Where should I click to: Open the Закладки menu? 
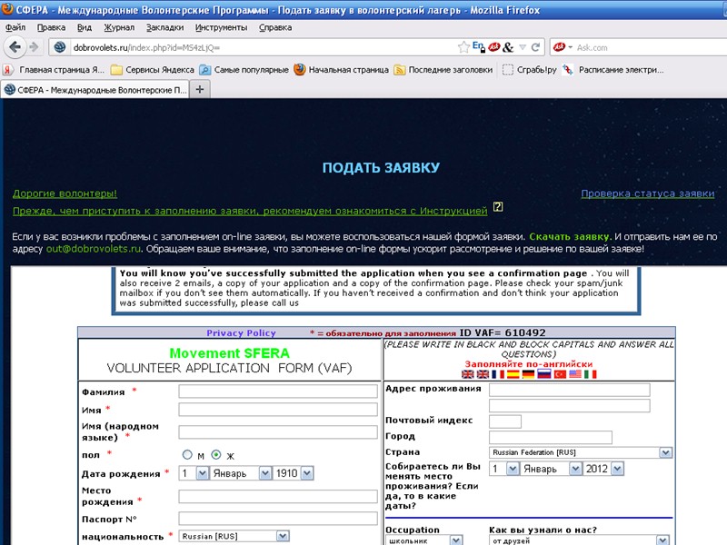point(164,27)
